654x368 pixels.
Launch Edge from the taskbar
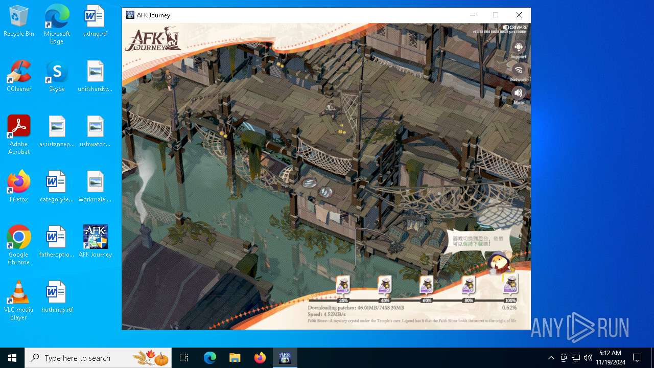(x=210, y=358)
